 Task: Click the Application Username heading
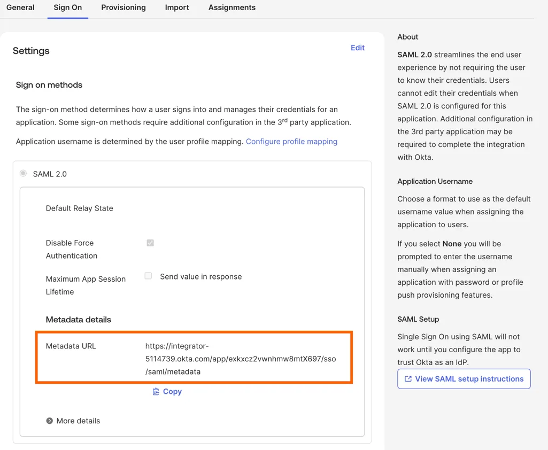point(435,181)
